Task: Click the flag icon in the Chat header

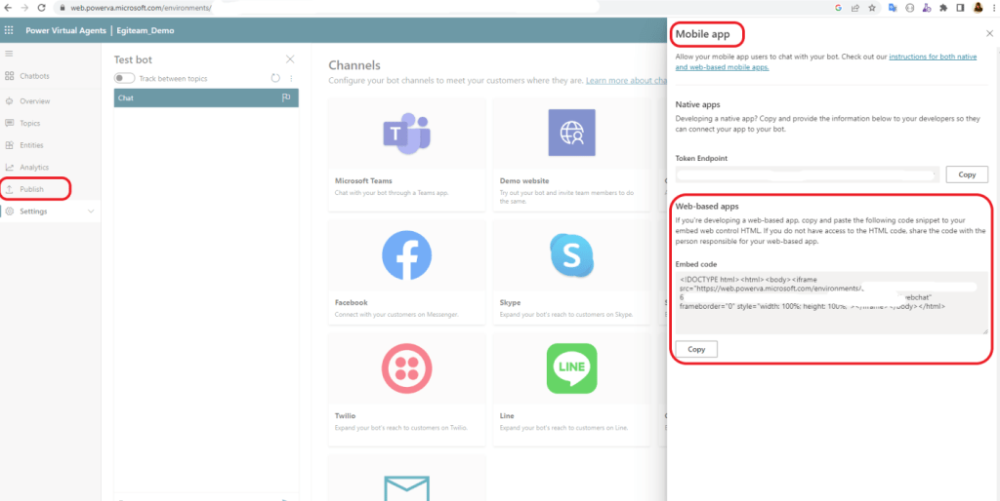Action: coord(286,98)
